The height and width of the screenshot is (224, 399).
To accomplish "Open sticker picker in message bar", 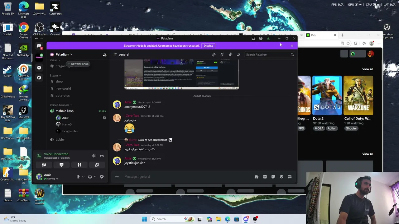I will point(273,177).
